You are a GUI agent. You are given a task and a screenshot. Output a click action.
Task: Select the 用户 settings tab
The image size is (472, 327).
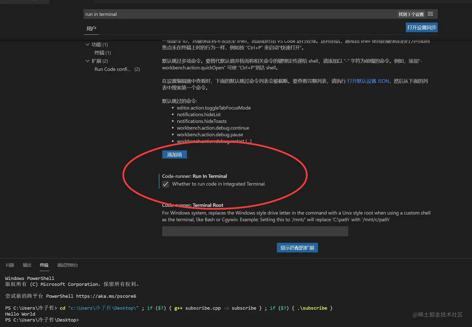point(91,28)
